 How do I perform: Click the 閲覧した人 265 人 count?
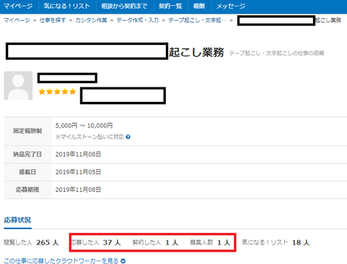(31, 243)
